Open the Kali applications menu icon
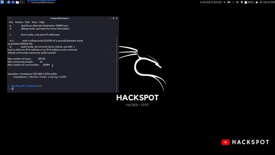Screen dimensions: 275x155 [2, 2]
